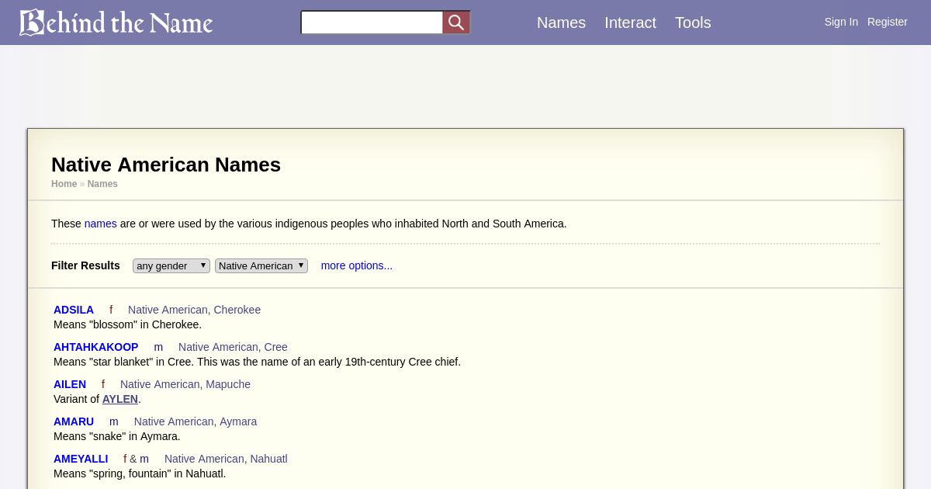Expand the 'Native American' usage dropdown
Screen dimensions: 931x489
point(261,265)
